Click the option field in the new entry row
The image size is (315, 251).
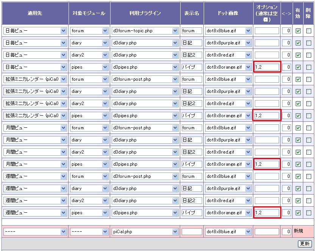click(x=267, y=231)
